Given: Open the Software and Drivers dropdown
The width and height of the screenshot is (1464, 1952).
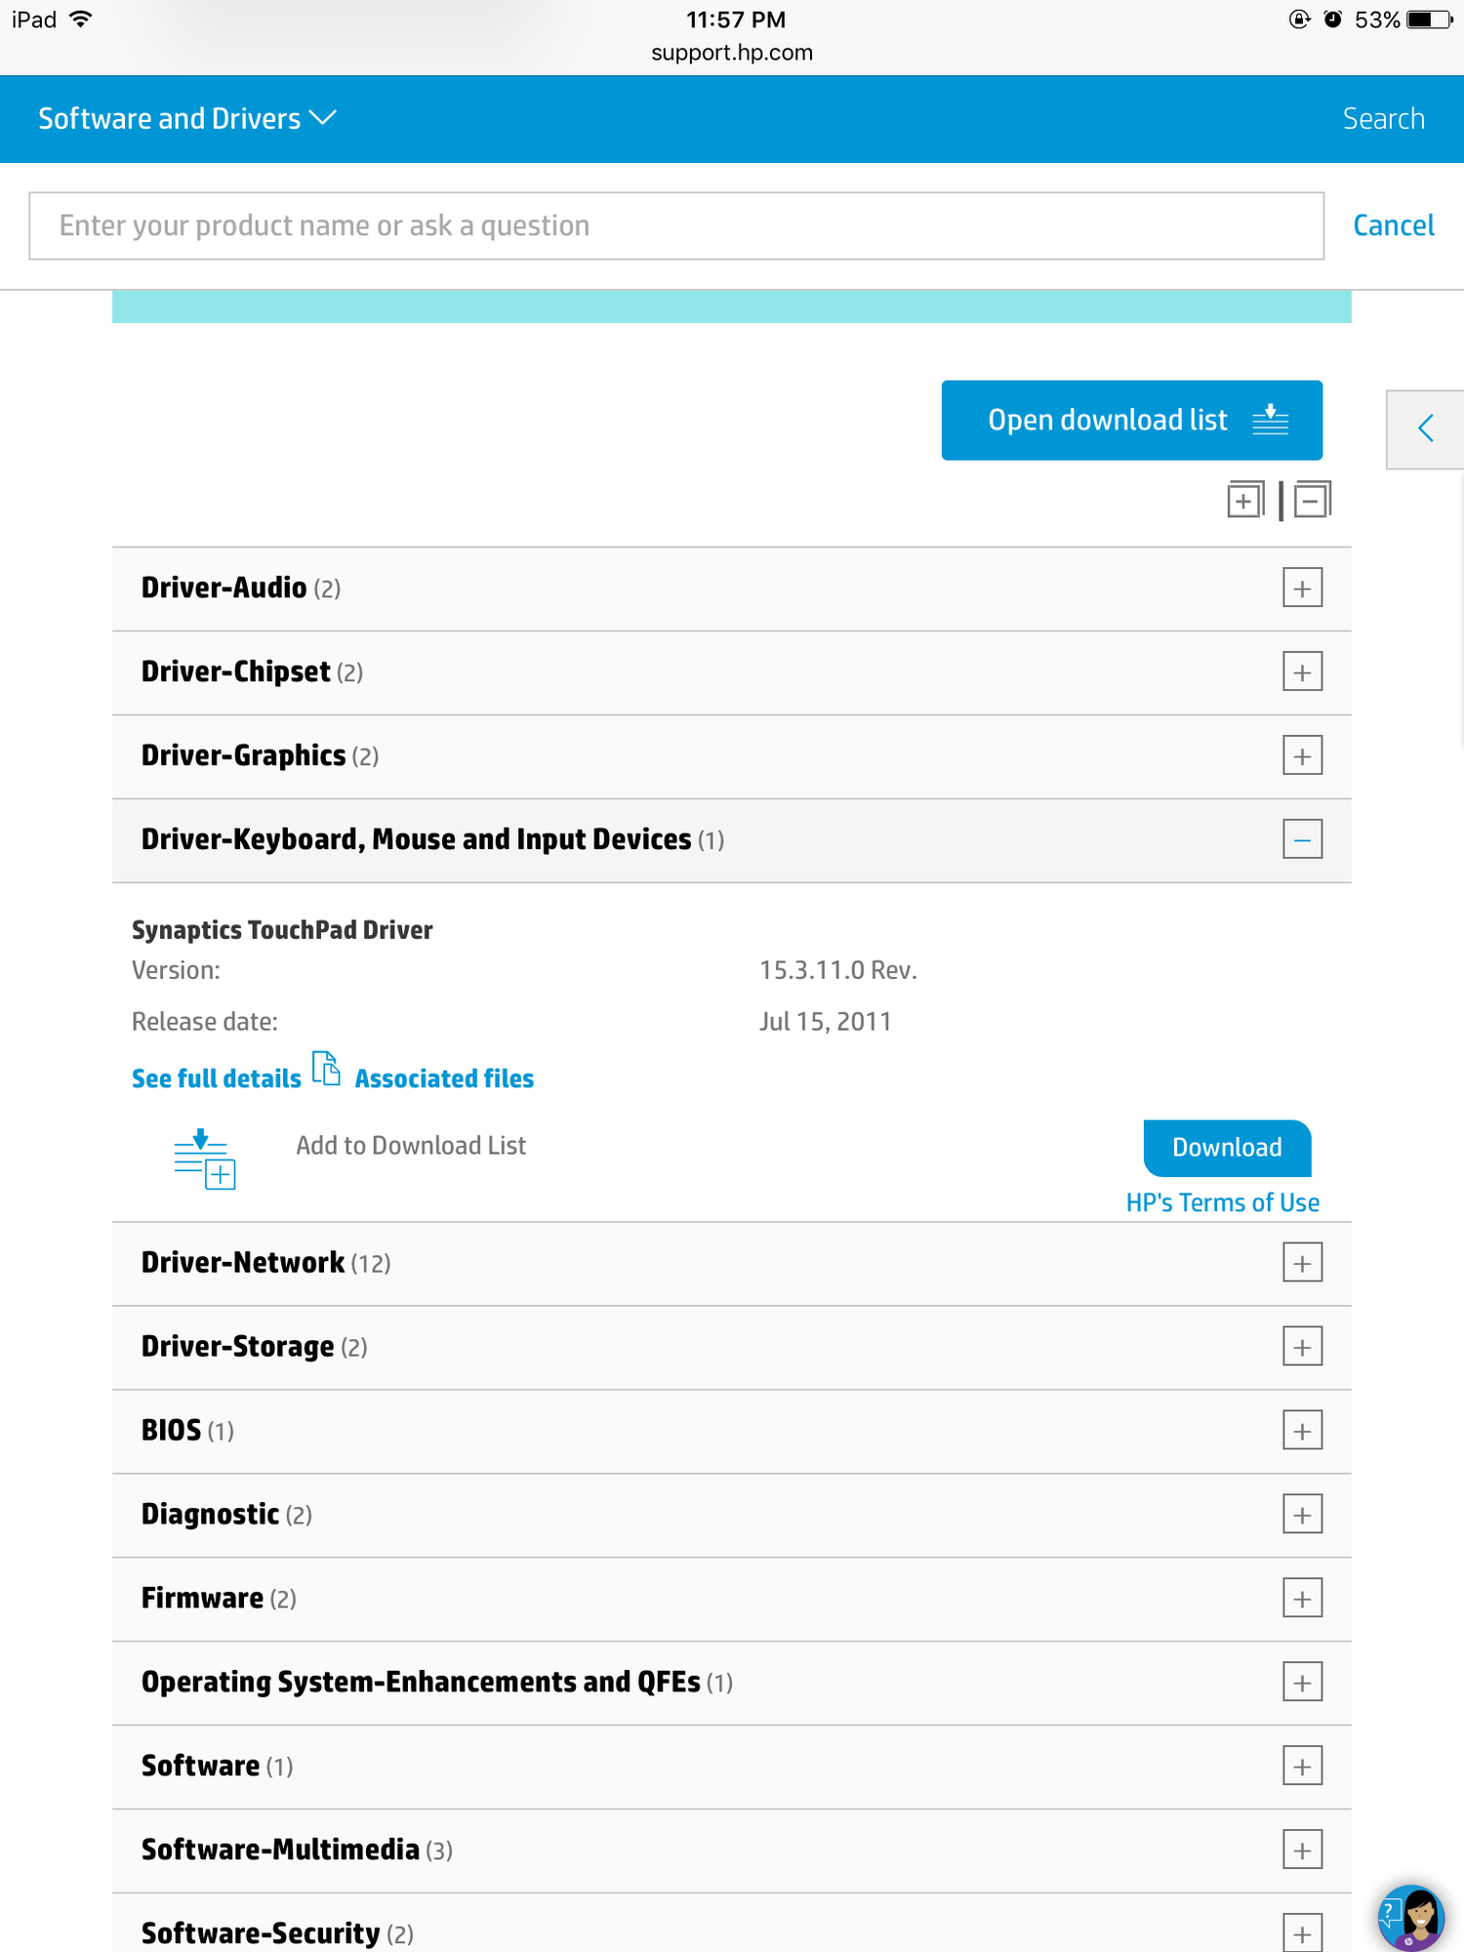Looking at the screenshot, I should 187,118.
